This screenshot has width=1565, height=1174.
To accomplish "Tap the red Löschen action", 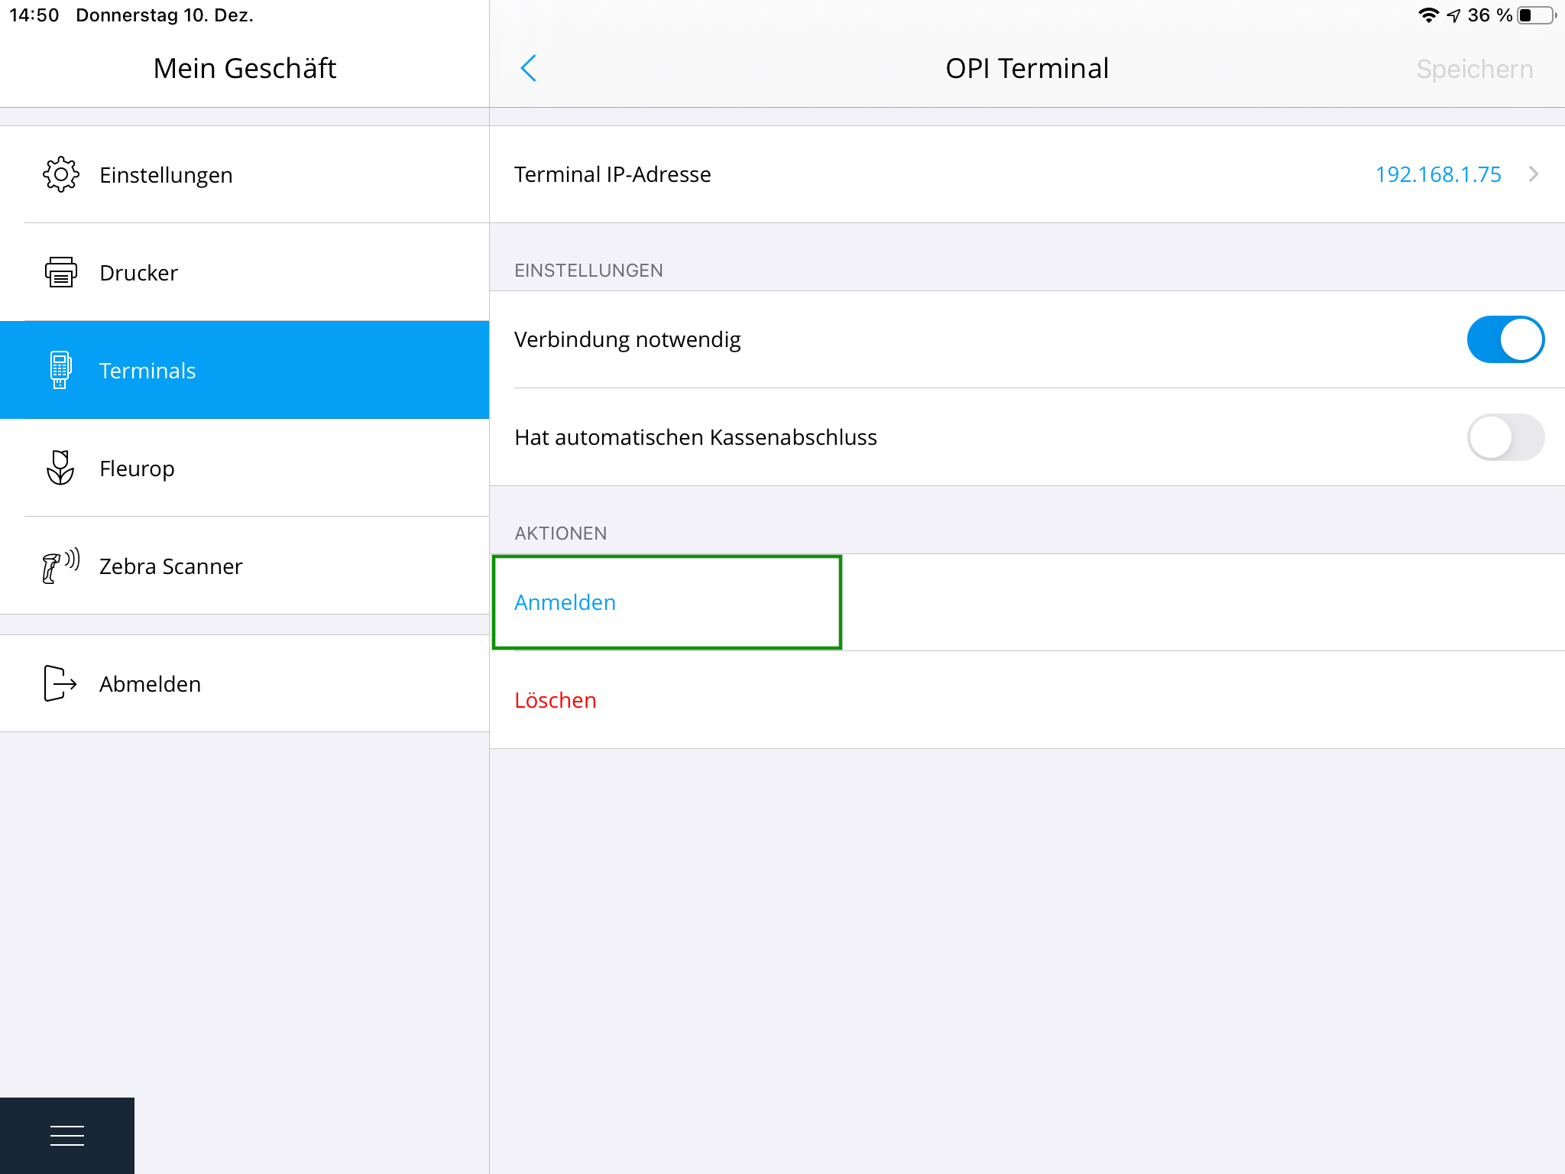I will pos(556,701).
